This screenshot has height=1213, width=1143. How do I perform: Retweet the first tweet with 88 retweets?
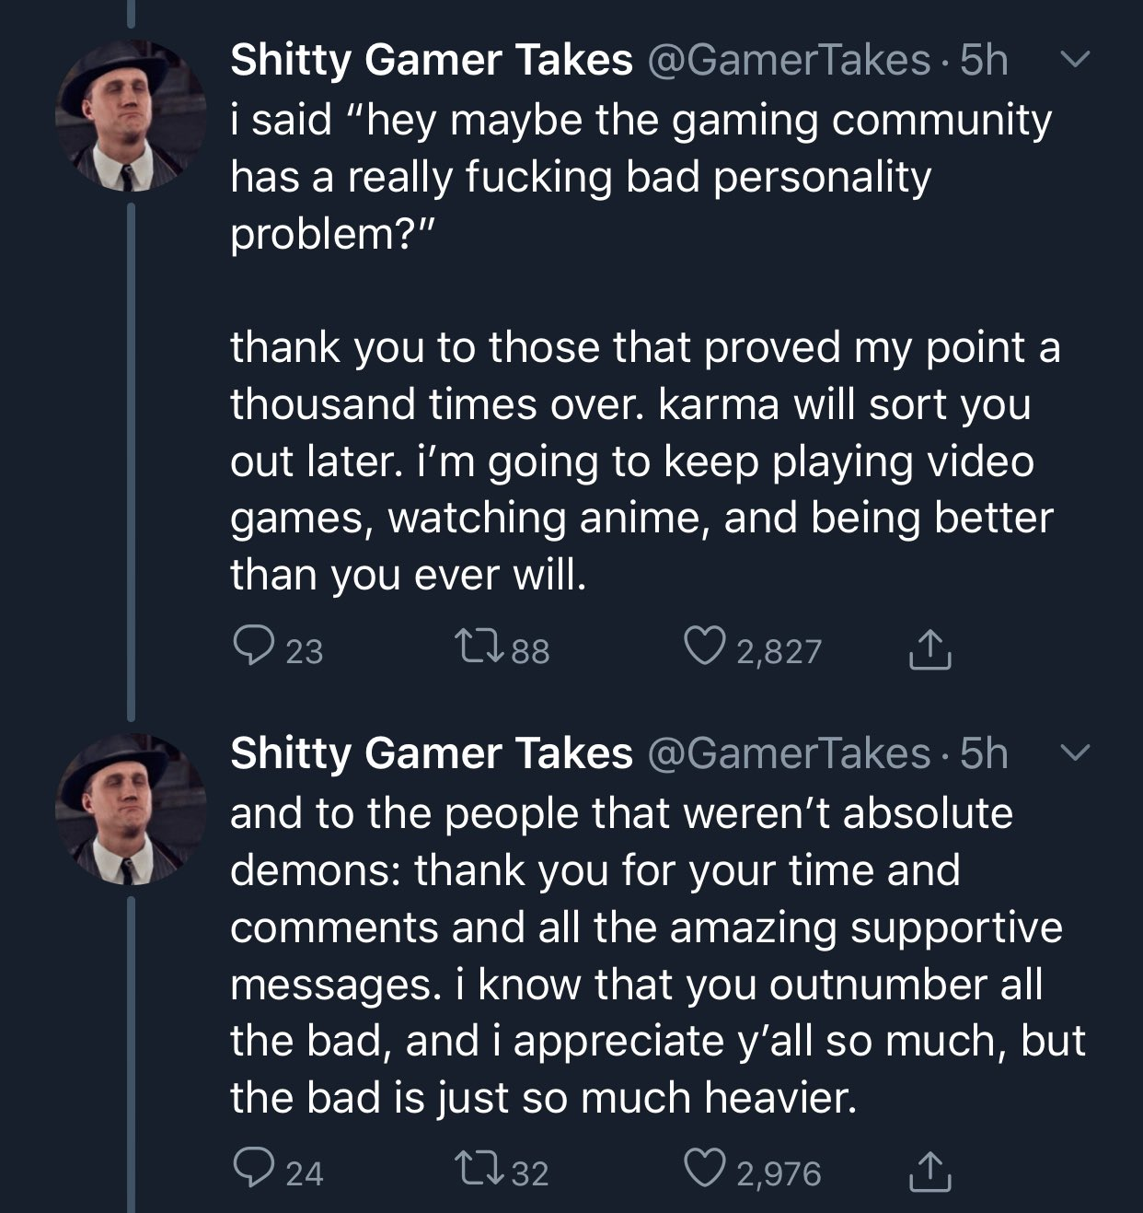pos(479,648)
